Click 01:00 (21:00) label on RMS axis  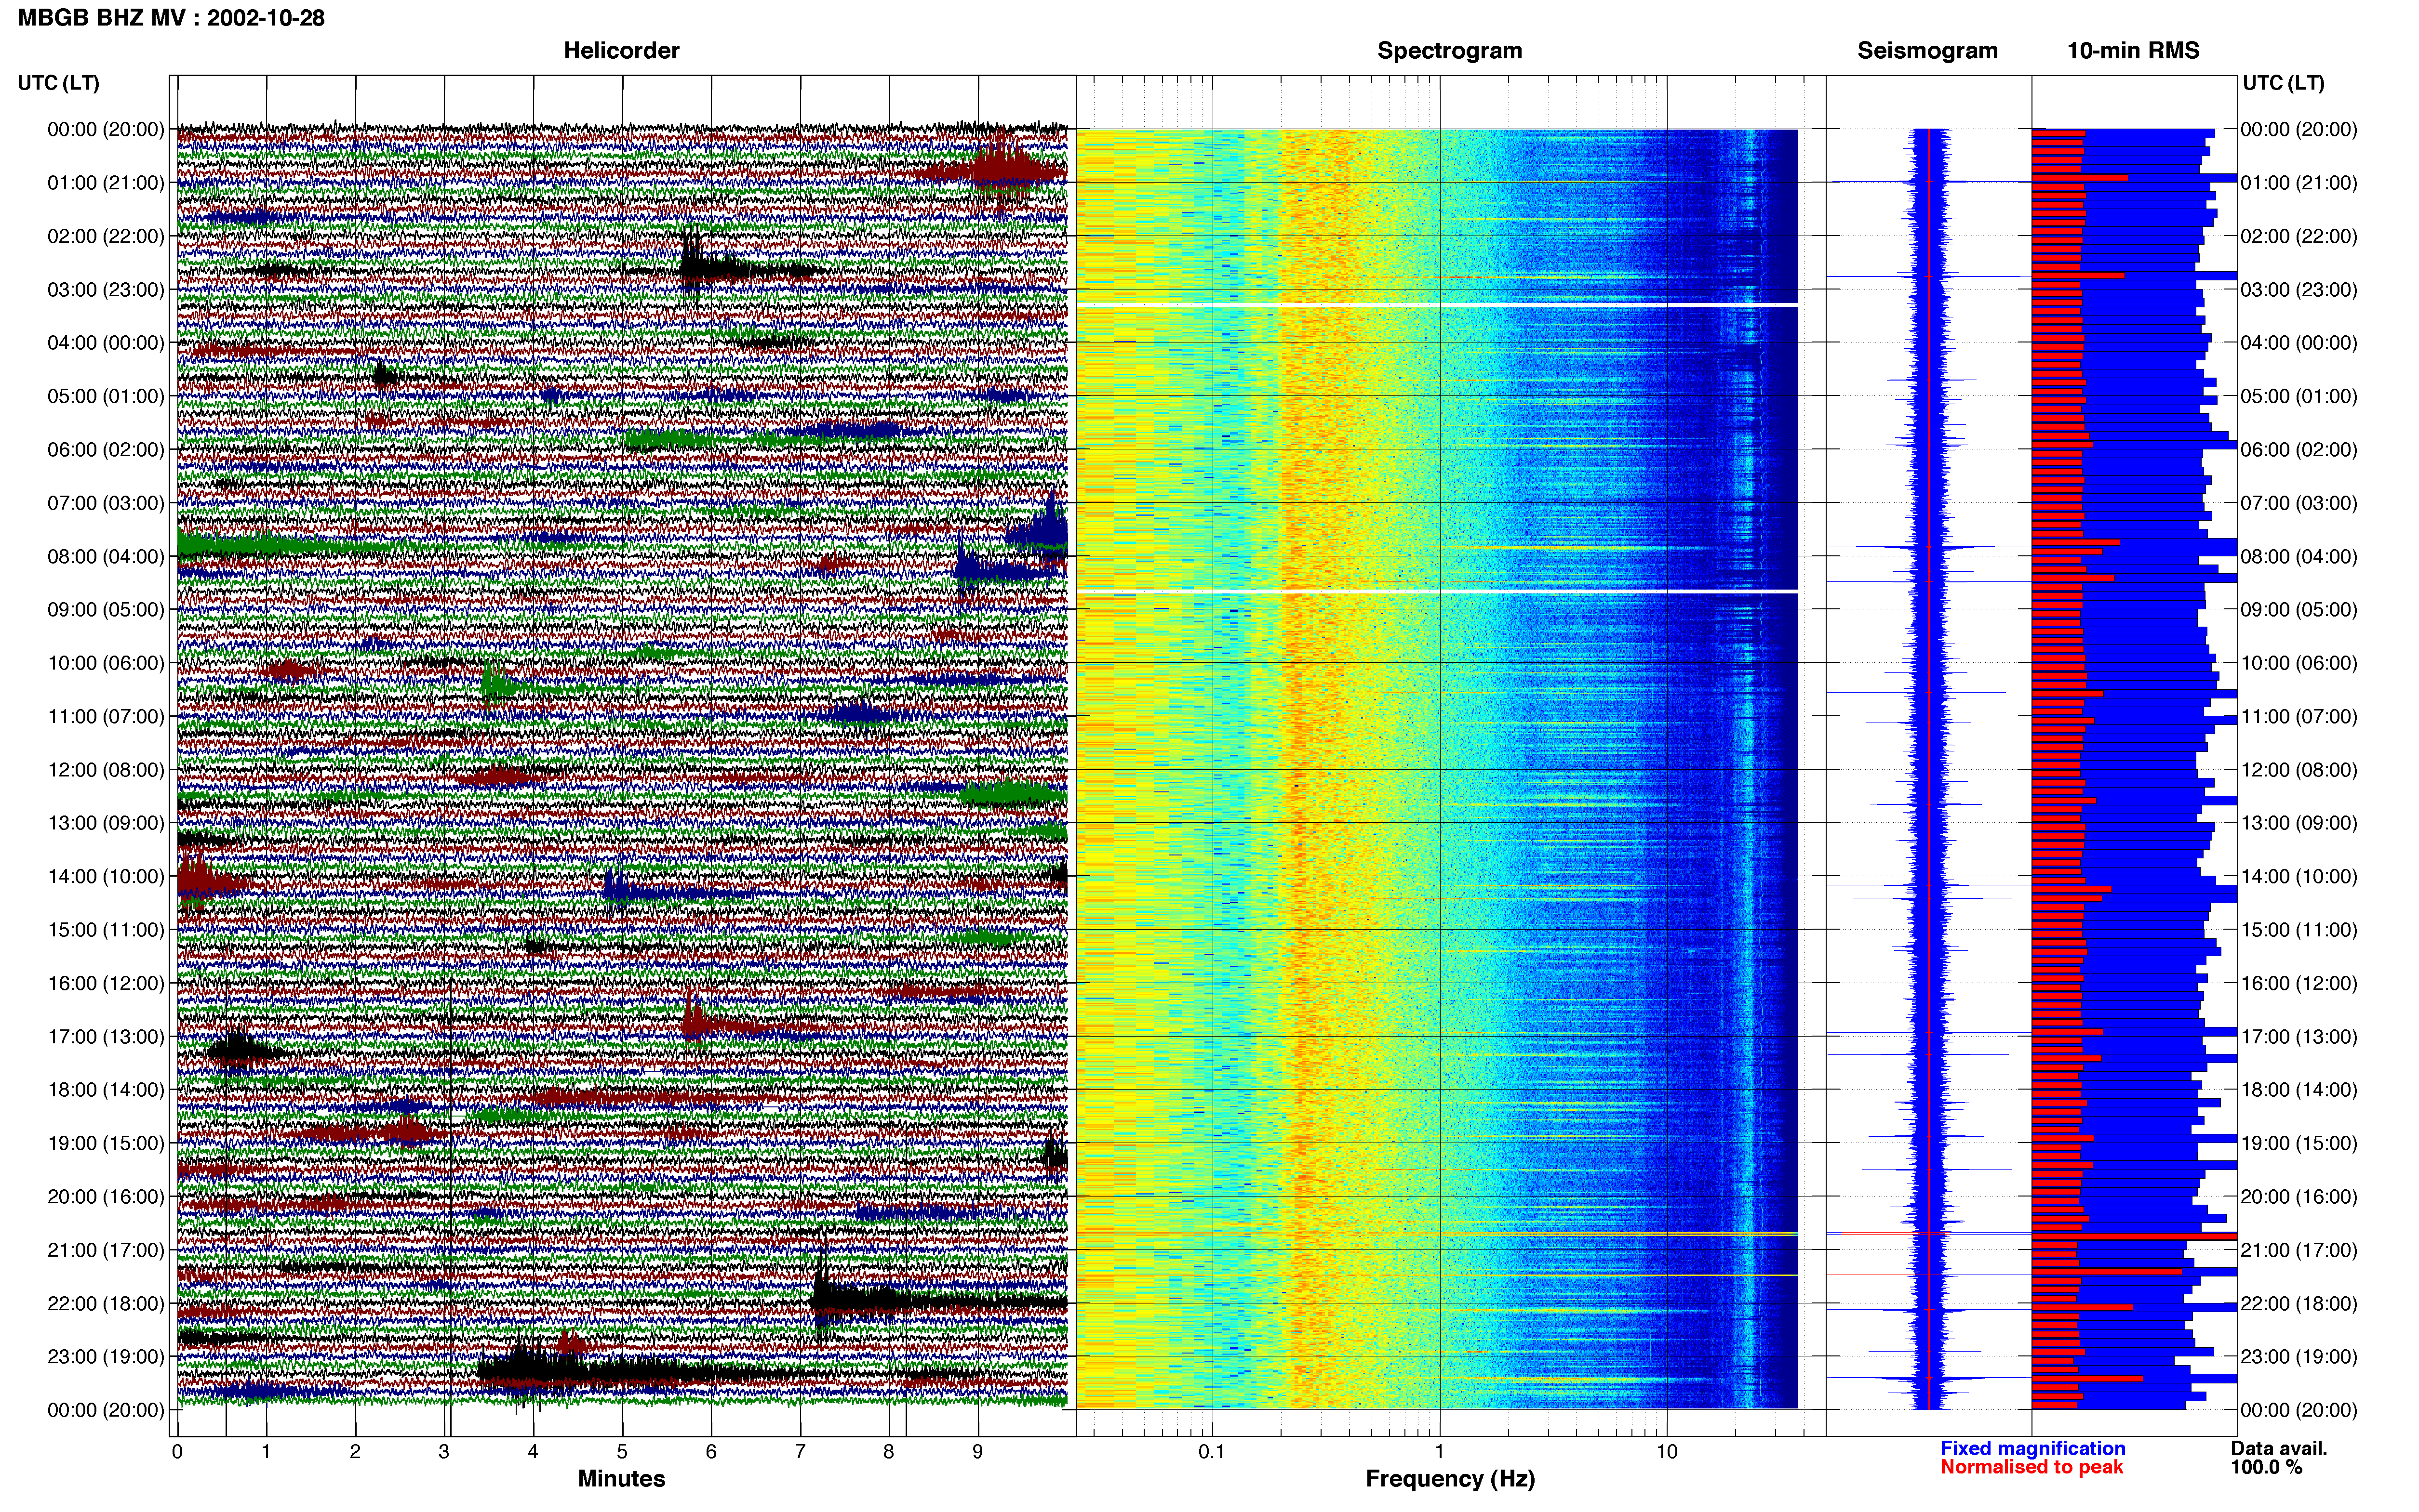click(x=2299, y=183)
